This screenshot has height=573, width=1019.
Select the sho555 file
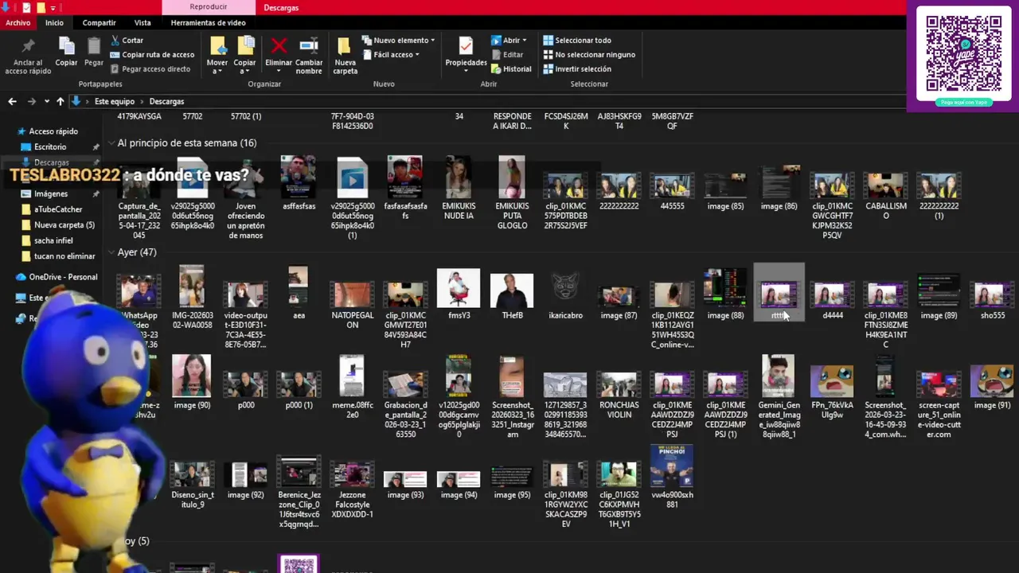tap(993, 298)
